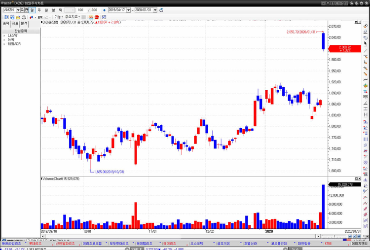370x250 pixels.
Task: Select the trend line drawing tool
Action: [366, 50]
